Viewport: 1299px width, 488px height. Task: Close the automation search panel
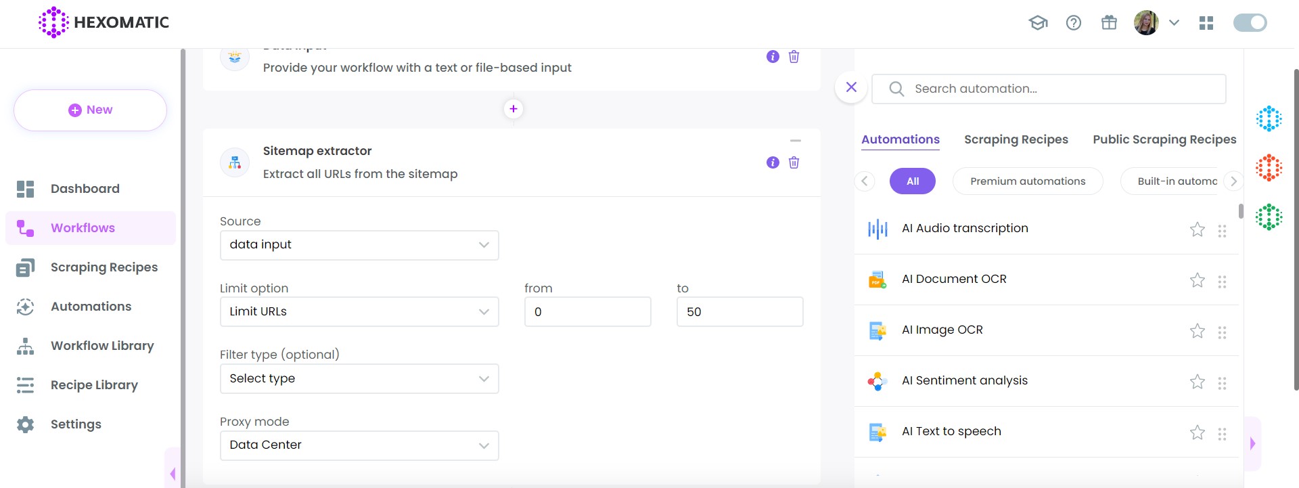point(851,87)
